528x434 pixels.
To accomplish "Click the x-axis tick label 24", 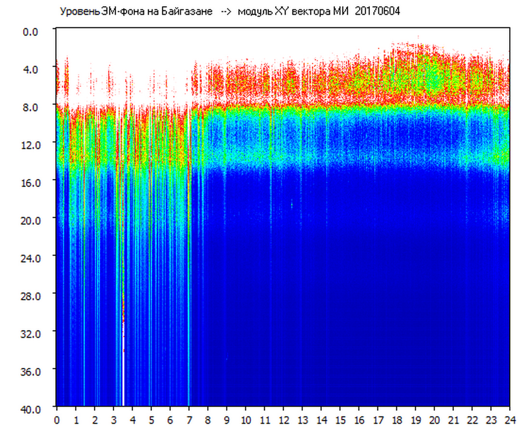I will (x=510, y=420).
